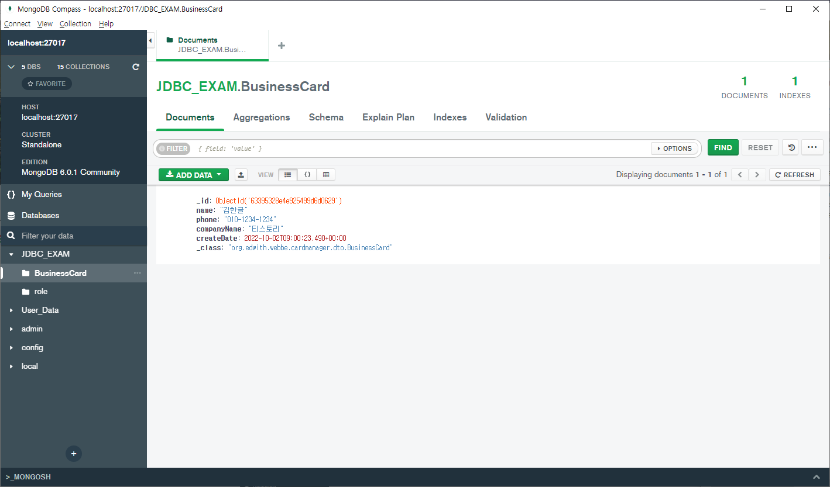Focus the query filter input
This screenshot has height=487, width=830.
click(x=423, y=148)
